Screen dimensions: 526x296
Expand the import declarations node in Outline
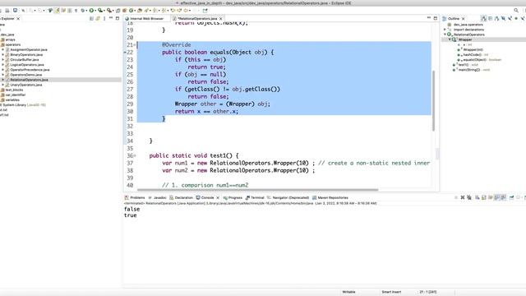[x=445, y=30]
